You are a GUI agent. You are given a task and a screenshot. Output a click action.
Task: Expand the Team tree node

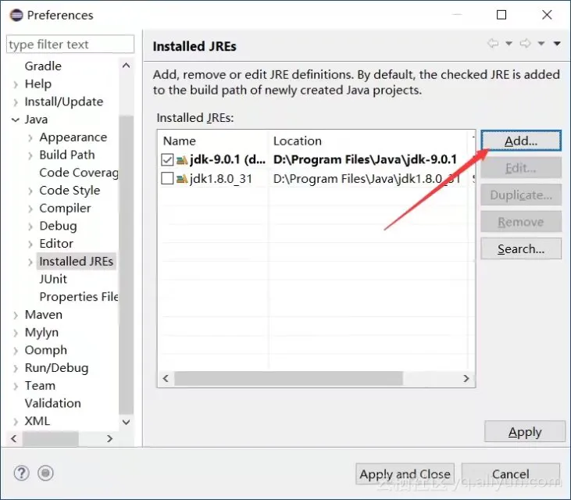[16, 386]
